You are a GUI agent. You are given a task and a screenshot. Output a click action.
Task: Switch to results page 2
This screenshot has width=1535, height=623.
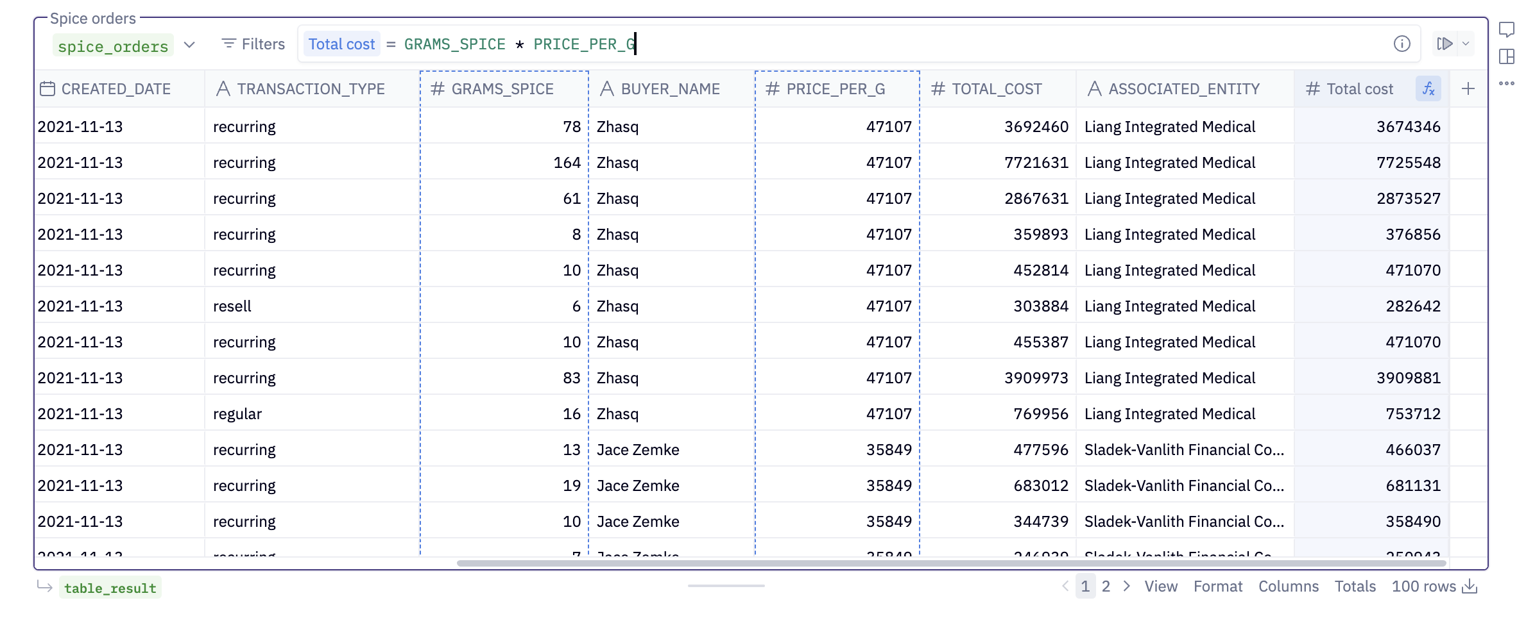pyautogui.click(x=1106, y=586)
